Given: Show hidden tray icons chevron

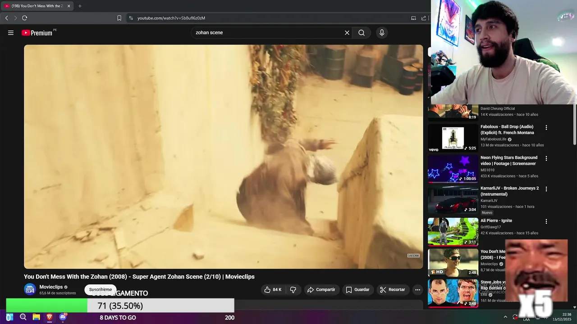Looking at the screenshot, I should (505, 317).
